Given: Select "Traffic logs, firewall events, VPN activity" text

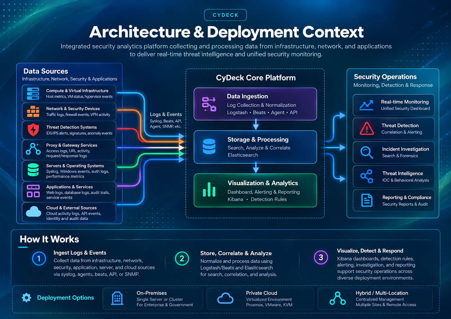Looking at the screenshot, I should pos(78,115).
